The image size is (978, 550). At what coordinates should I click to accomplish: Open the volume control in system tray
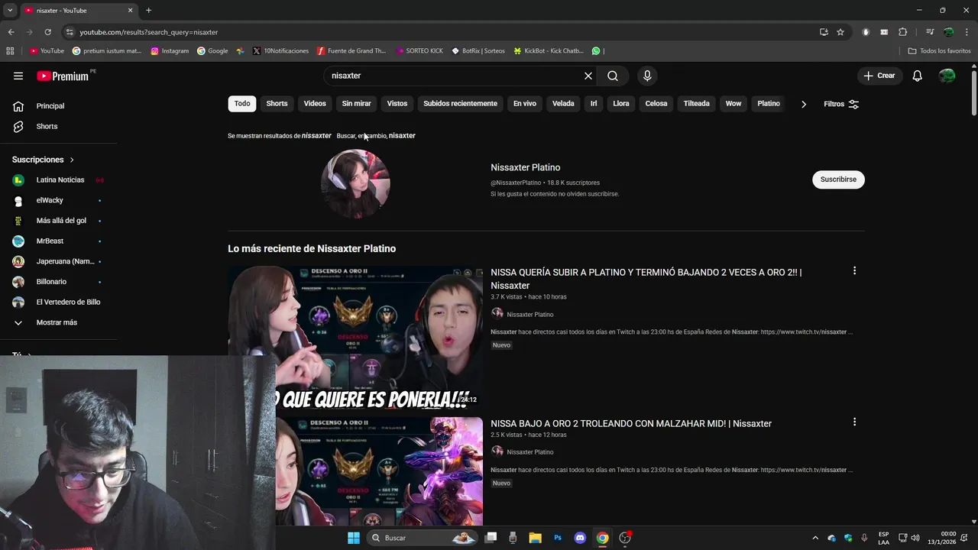pos(915,538)
